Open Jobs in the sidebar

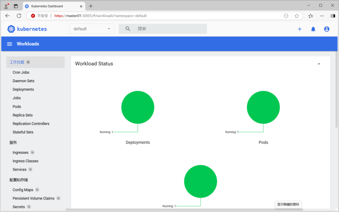point(17,98)
